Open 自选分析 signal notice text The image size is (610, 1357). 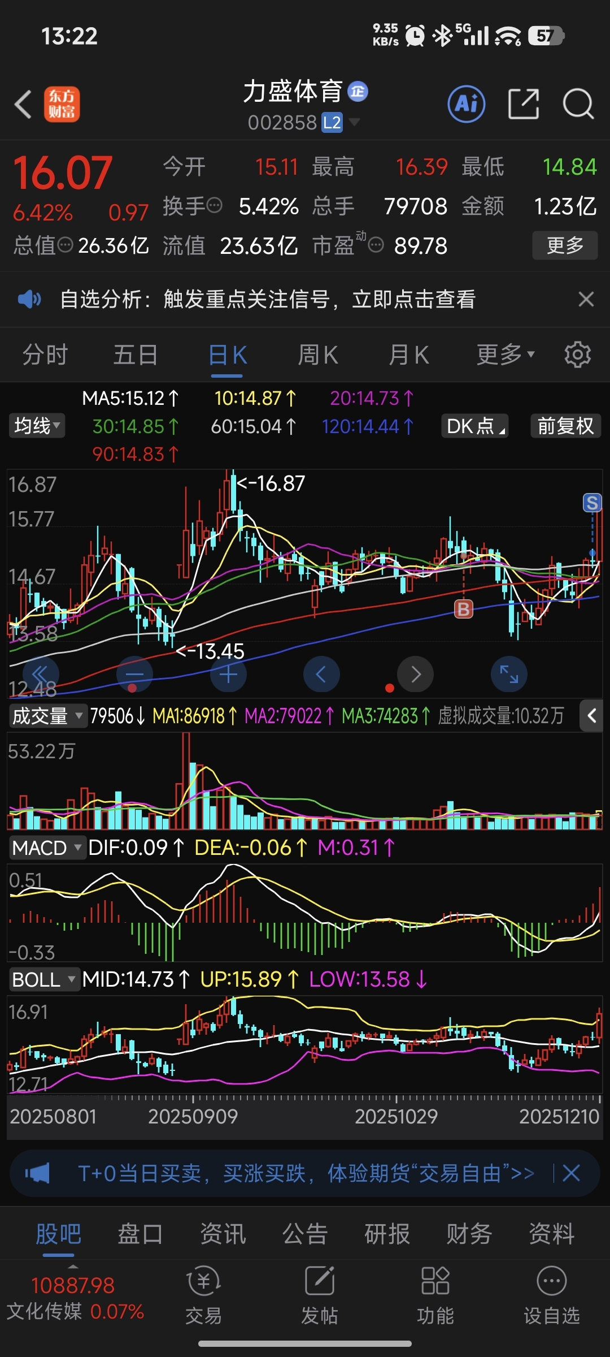tap(268, 299)
